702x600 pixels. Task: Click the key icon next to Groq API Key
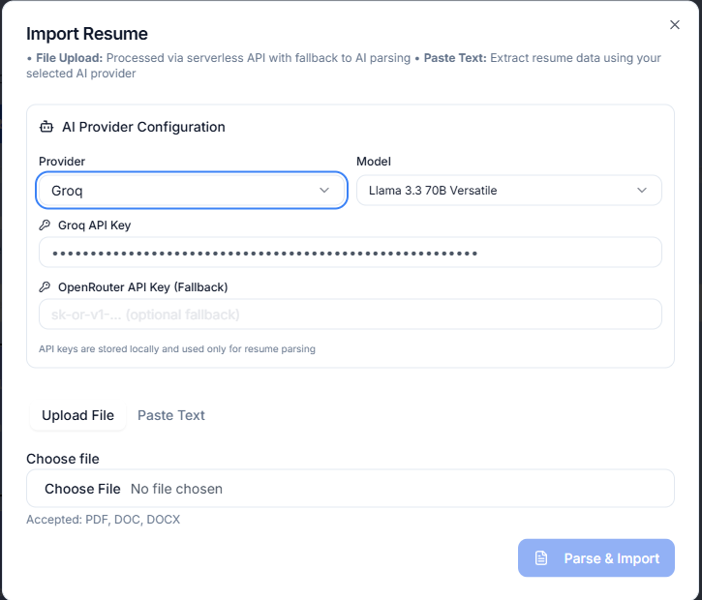click(x=45, y=225)
